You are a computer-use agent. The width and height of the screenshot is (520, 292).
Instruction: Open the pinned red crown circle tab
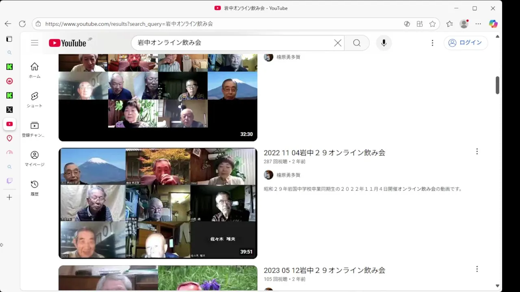point(9,81)
